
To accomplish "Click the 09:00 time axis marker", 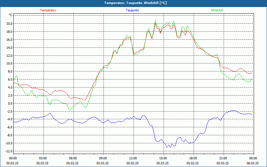I will pyautogui.click(x=103, y=158).
